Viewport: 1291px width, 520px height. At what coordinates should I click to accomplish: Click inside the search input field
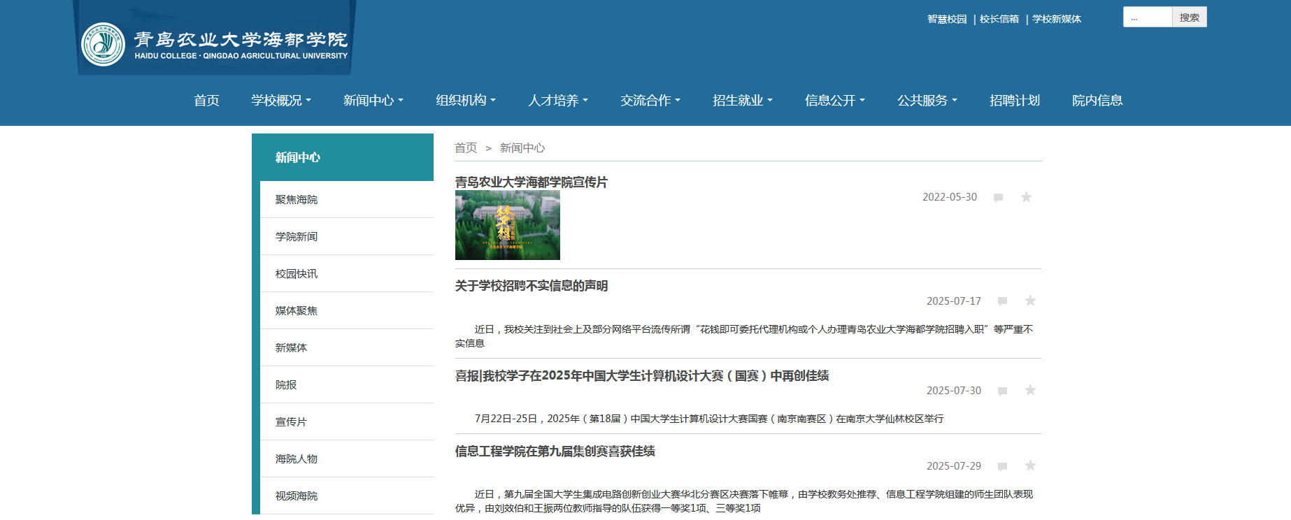pos(1147,17)
